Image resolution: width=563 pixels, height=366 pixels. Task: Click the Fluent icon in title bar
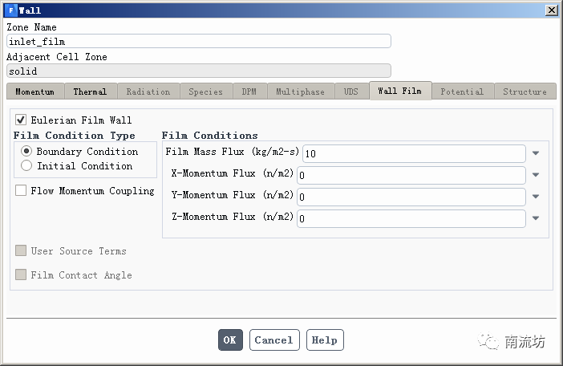(10, 10)
